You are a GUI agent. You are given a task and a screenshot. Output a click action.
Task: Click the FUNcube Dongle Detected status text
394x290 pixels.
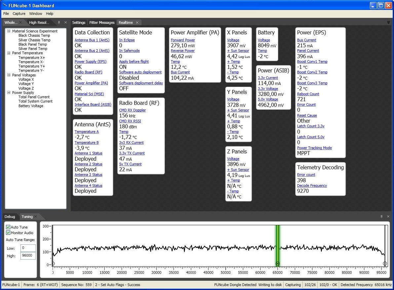pos(235,285)
